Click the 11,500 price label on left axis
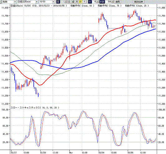The width and height of the screenshot is (166, 154). click(x=5, y=55)
